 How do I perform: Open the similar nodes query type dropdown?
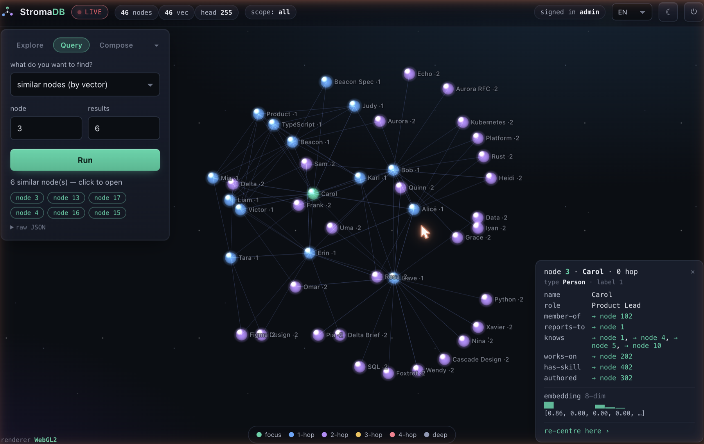pos(85,84)
